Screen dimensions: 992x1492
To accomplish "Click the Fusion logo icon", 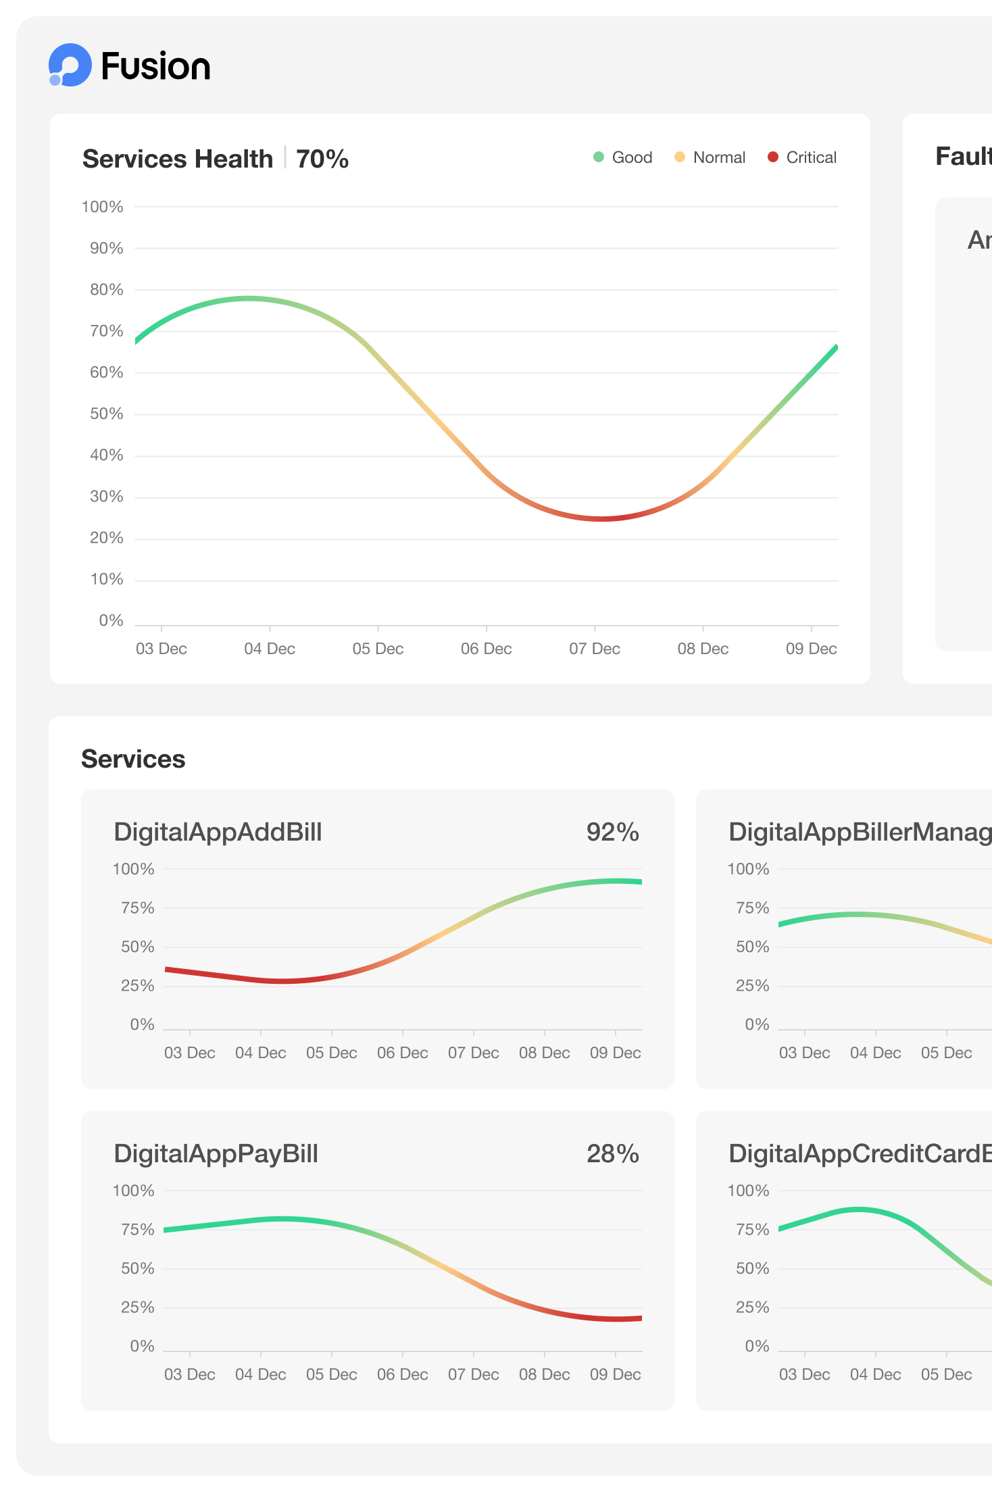I will tap(70, 66).
